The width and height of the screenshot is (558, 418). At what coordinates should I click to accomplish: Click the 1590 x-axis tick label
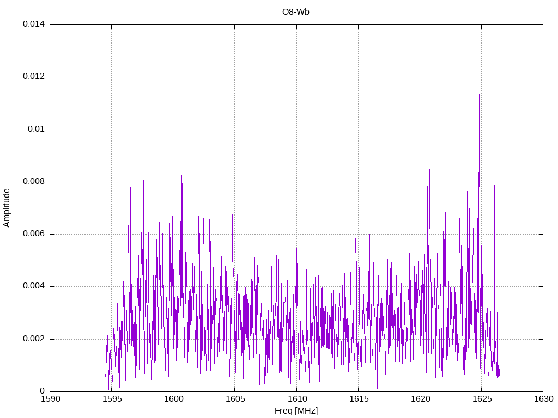[x=51, y=399]
